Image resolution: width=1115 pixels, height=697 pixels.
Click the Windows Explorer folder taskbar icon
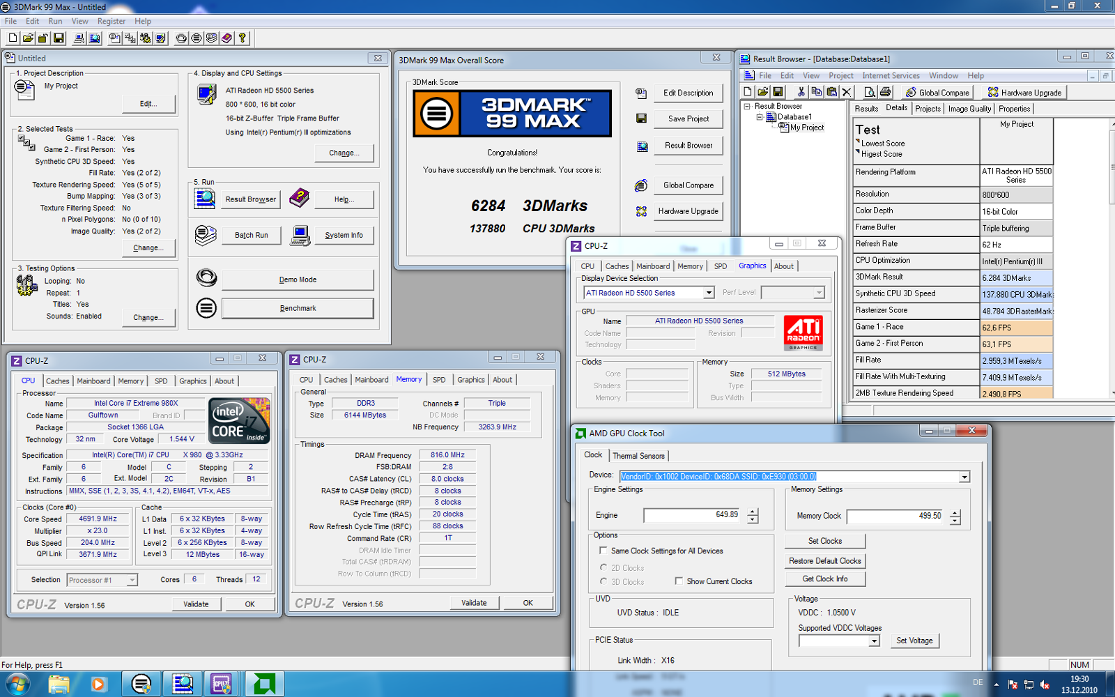click(59, 684)
